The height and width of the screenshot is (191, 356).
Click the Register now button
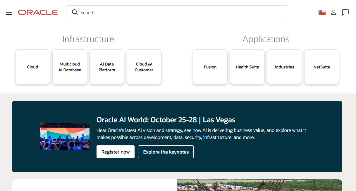click(116, 152)
